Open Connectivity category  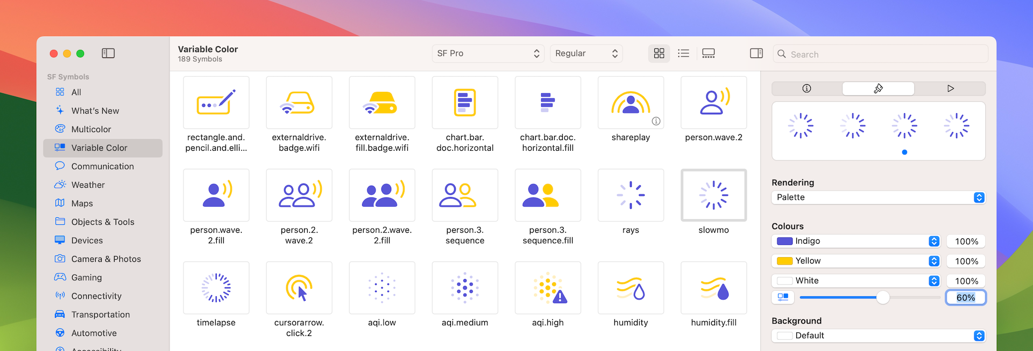[x=103, y=296]
